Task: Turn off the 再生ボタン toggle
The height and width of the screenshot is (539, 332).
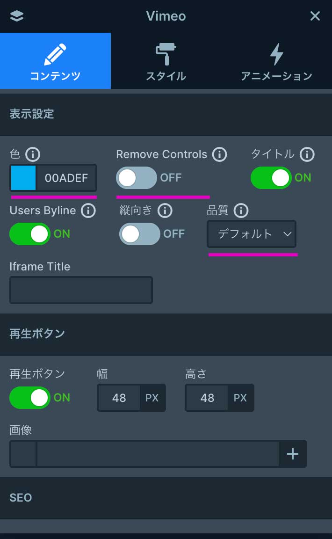Action: tap(30, 398)
